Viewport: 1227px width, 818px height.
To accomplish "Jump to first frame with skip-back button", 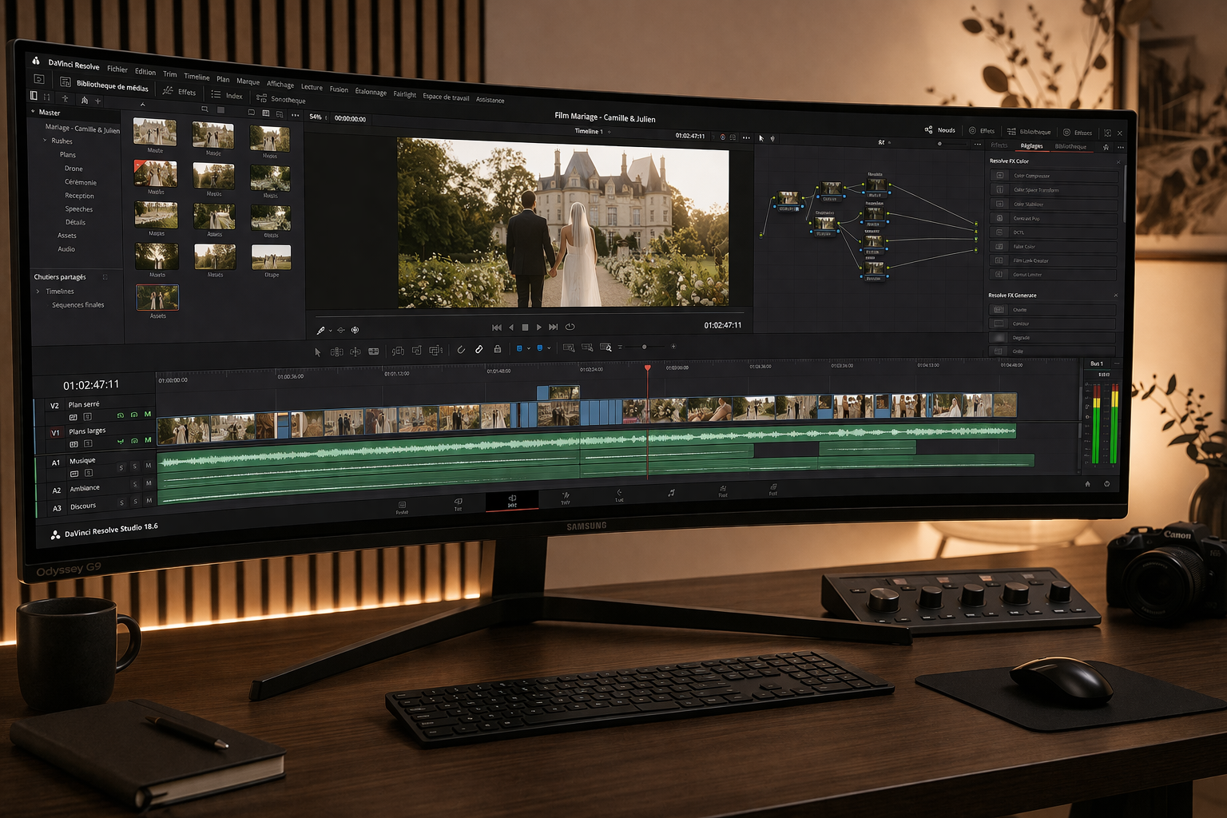I will pos(496,328).
